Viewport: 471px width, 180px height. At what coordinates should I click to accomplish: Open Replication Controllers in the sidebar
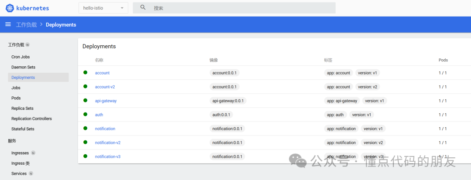point(31,119)
